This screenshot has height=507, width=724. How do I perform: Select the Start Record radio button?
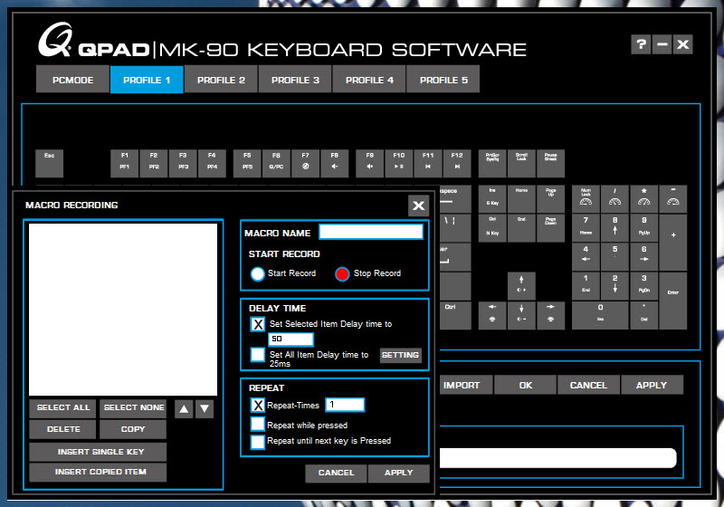258,273
